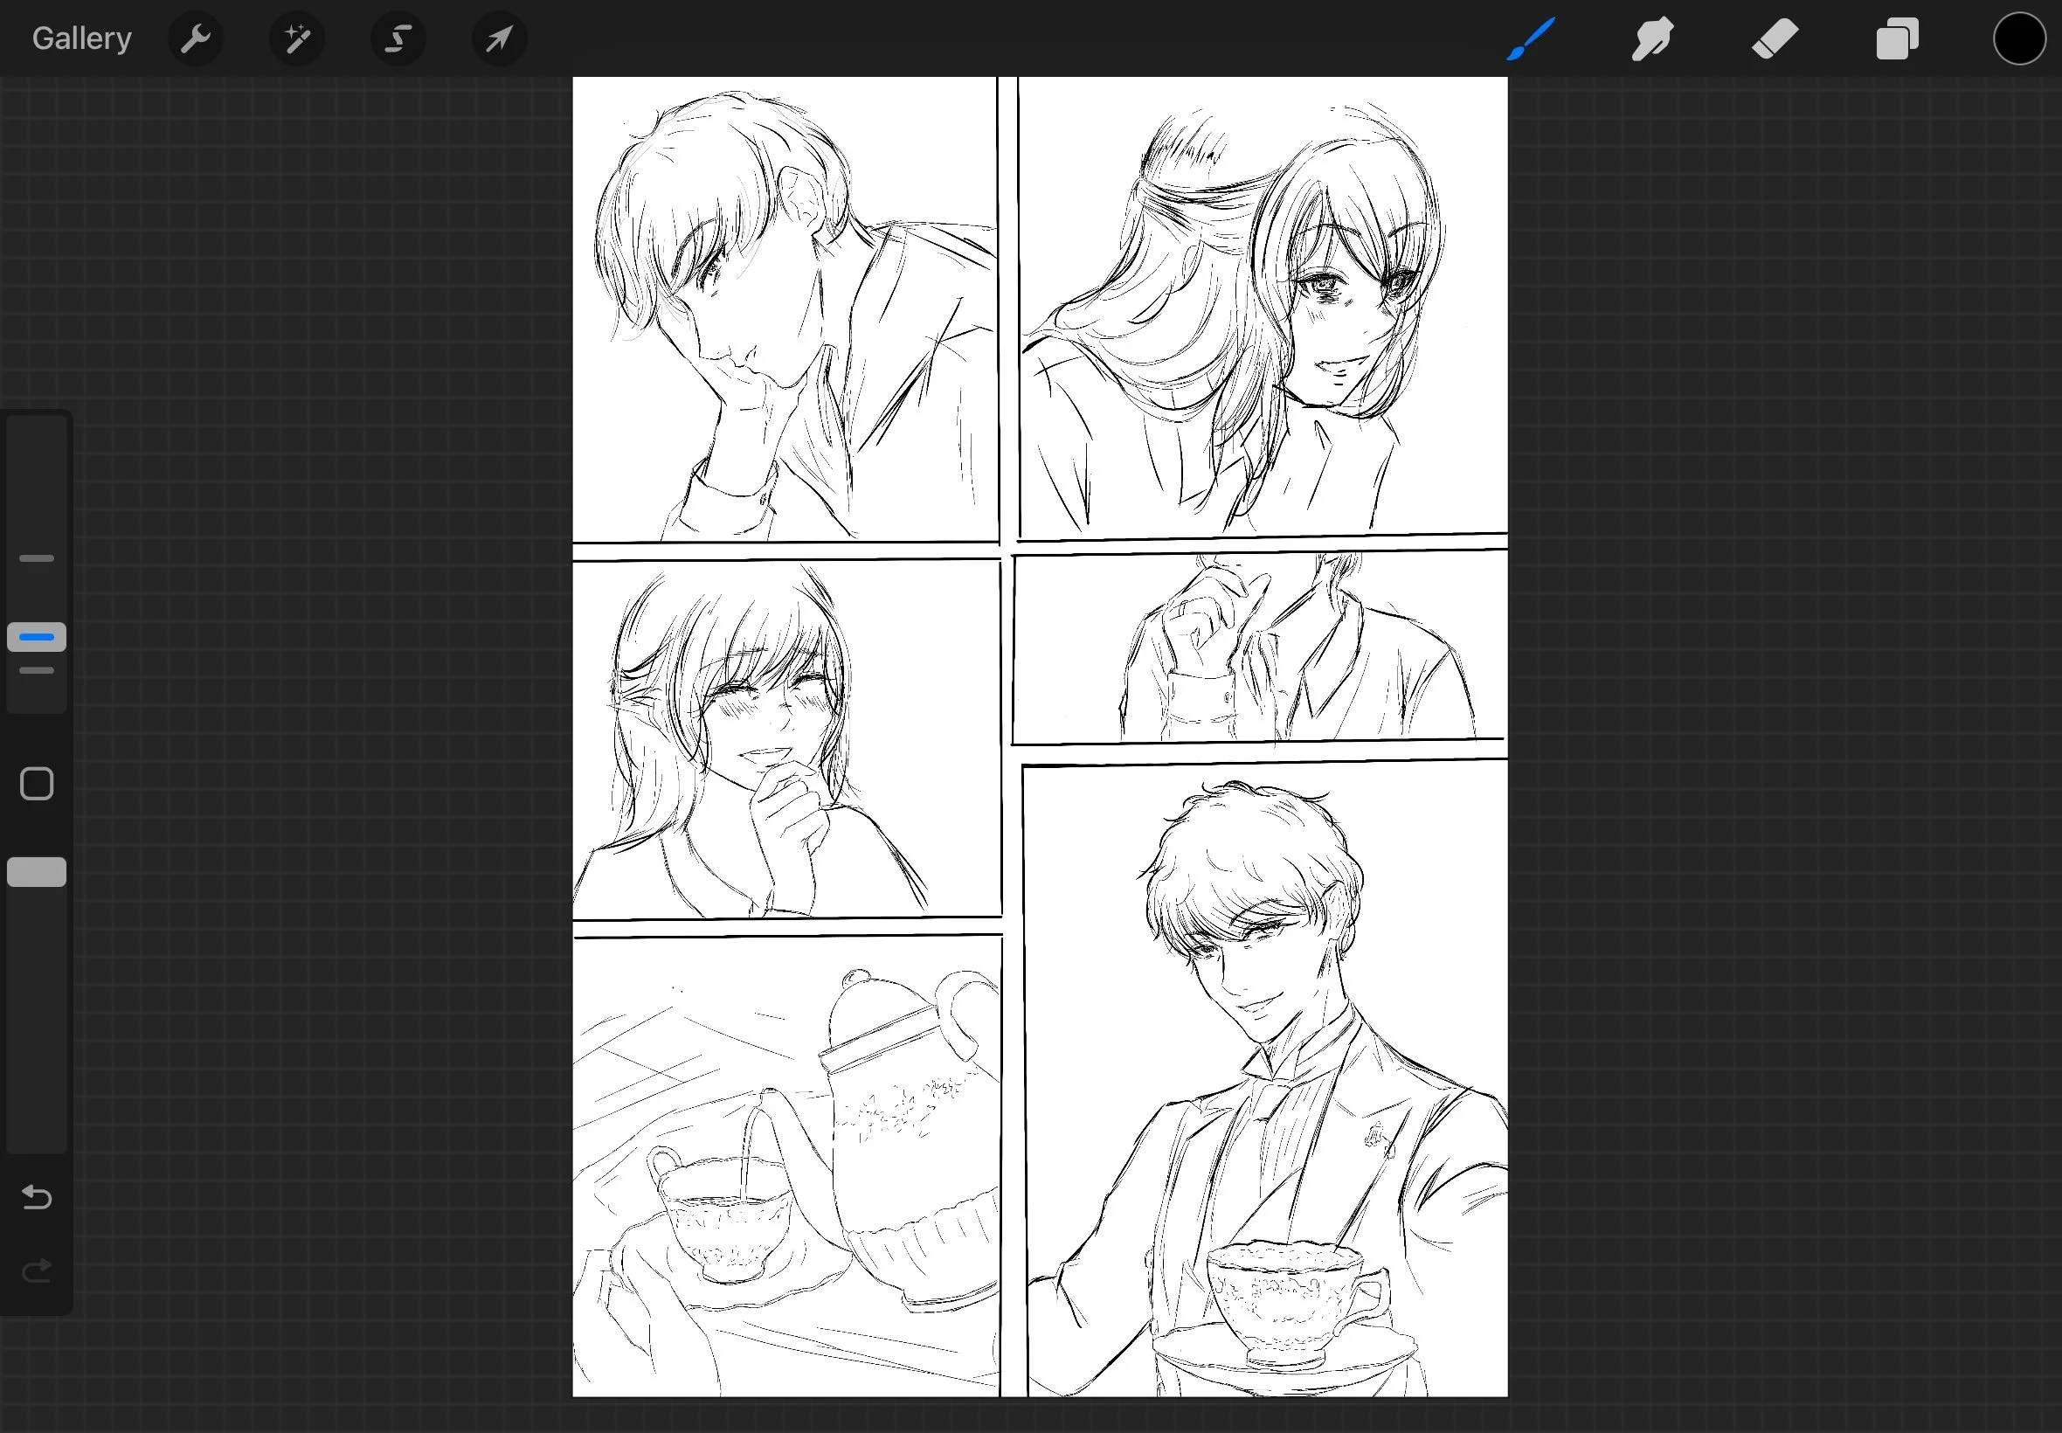Undo the last stroke
The height and width of the screenshot is (1433, 2062).
[37, 1197]
